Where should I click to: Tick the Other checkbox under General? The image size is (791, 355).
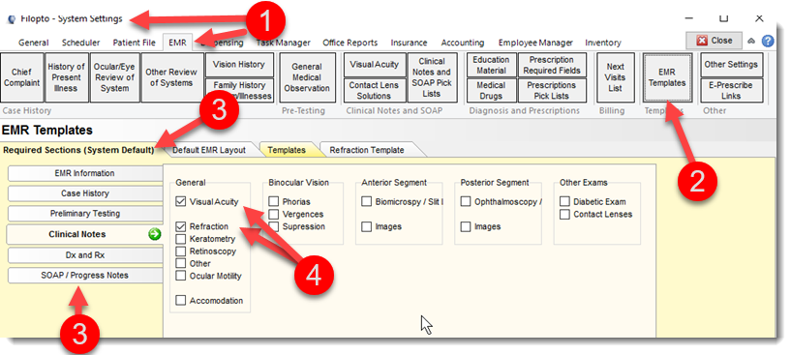[181, 263]
